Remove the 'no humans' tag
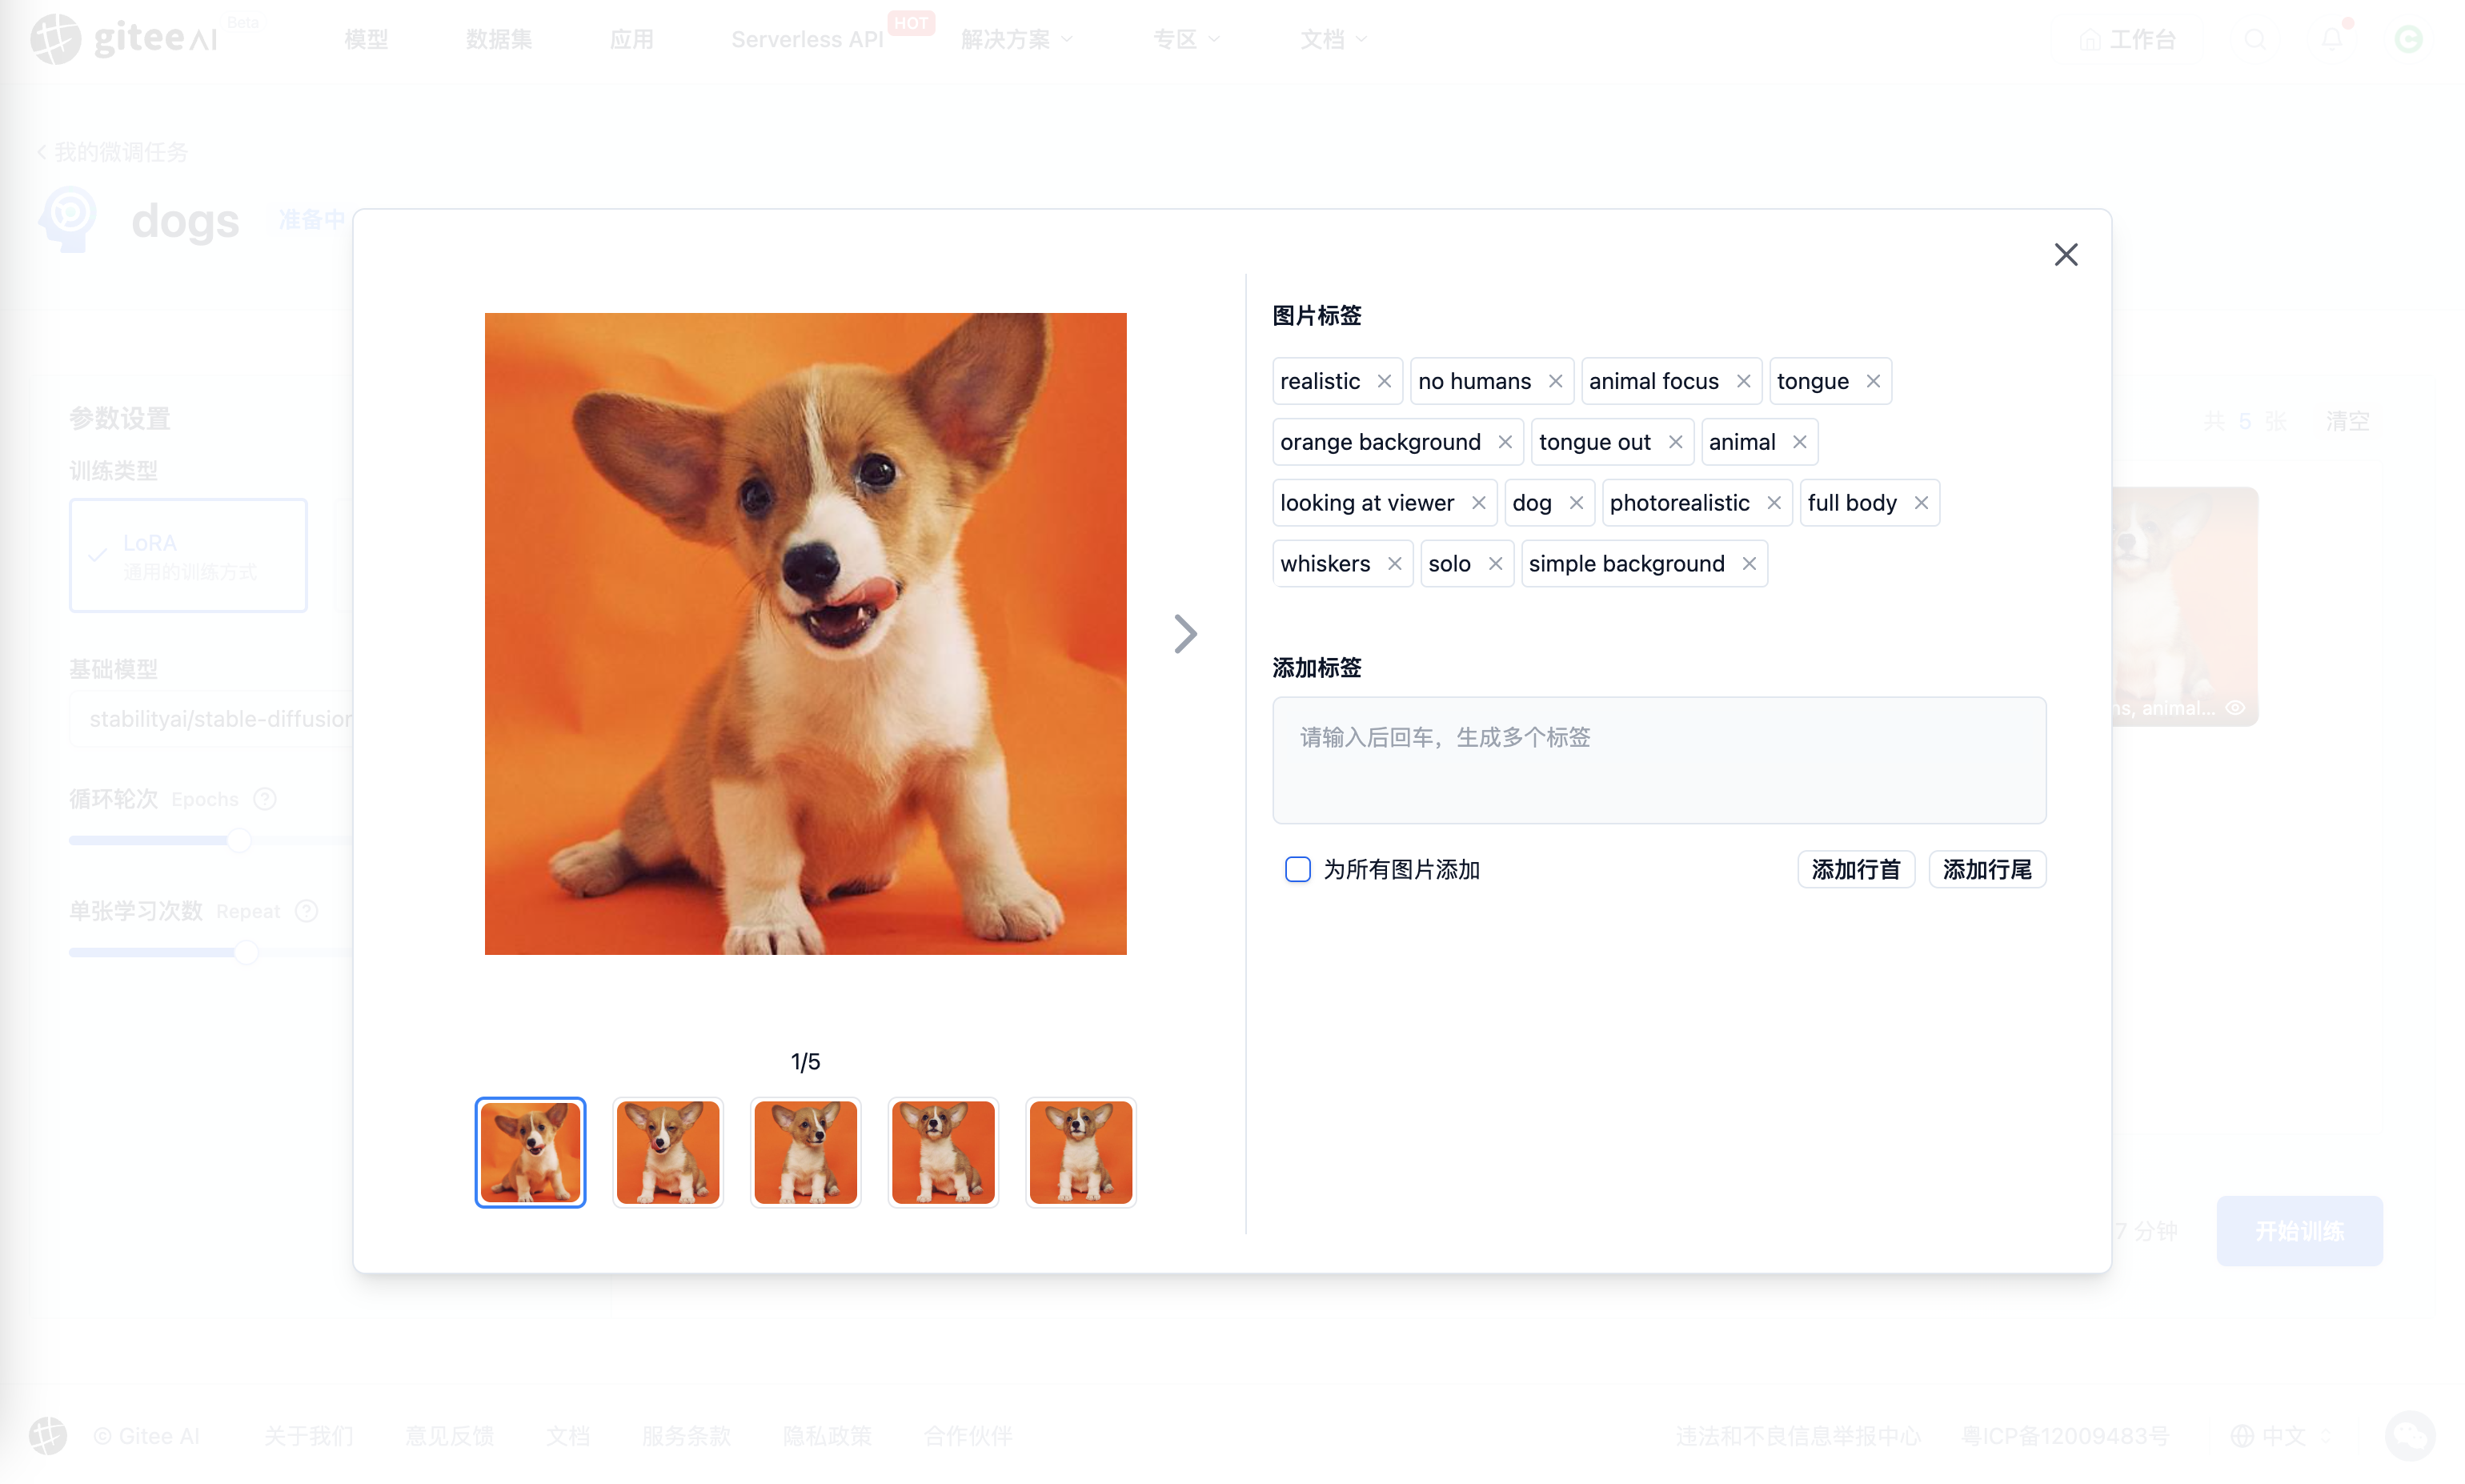 1554,381
